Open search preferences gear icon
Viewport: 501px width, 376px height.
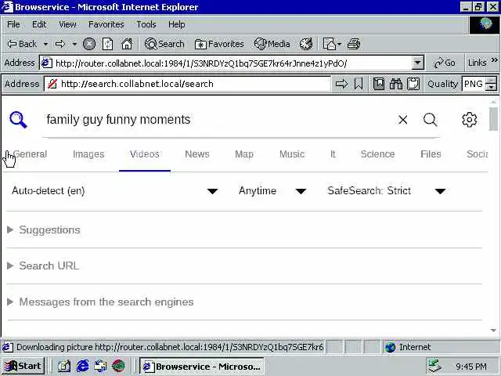470,120
